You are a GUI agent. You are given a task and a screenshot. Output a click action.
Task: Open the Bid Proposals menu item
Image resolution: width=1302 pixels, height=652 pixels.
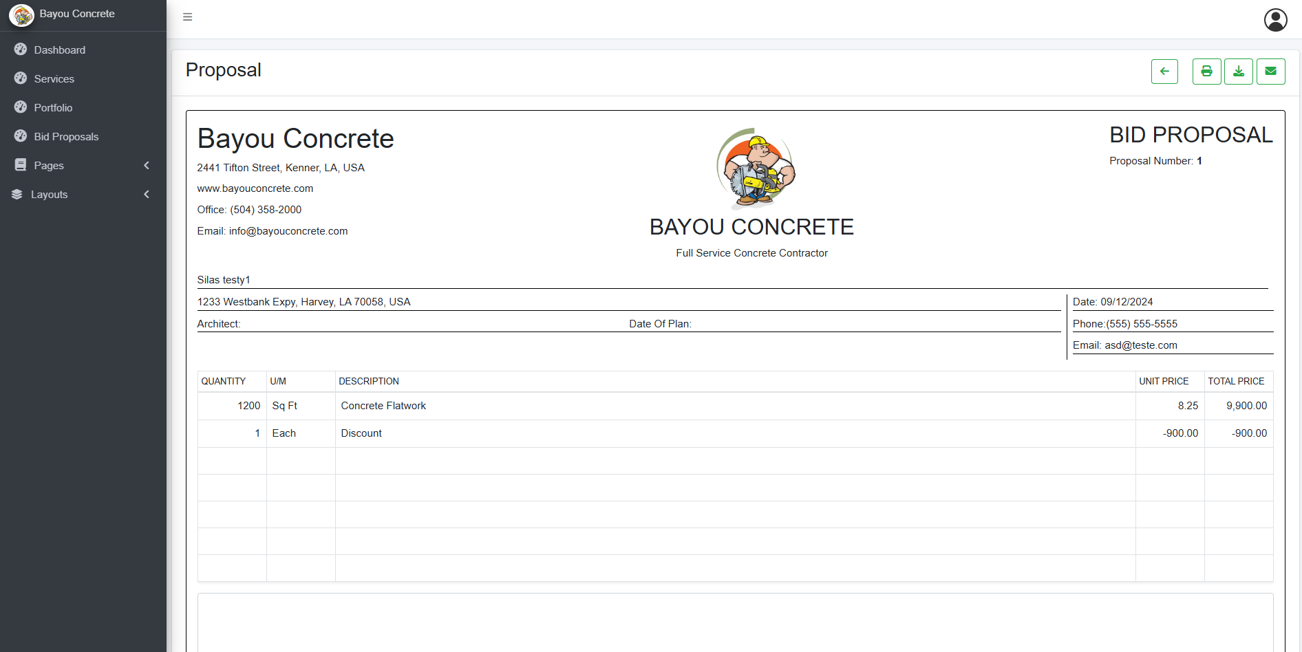click(x=66, y=136)
